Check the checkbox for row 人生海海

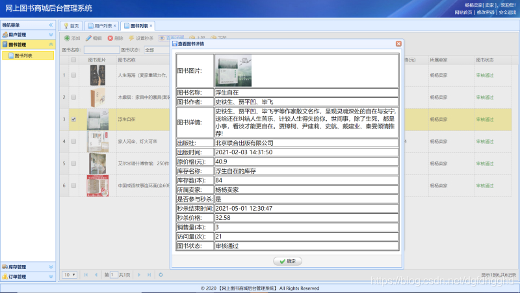73,75
